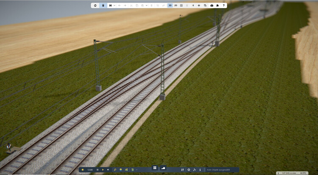Screen dimensions: 318x175
Task: Expand the save options dropdown arrow
Action: (114, 6)
